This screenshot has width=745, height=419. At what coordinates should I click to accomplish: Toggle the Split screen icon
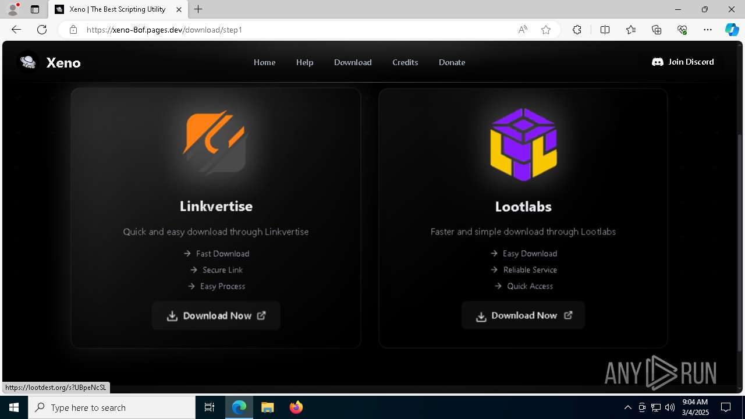click(605, 30)
